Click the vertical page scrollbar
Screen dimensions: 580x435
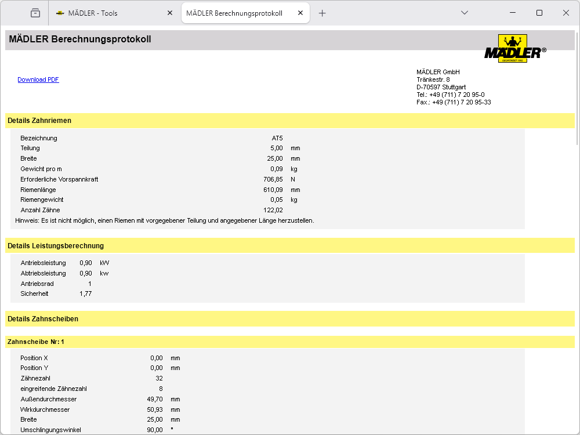pos(577,87)
